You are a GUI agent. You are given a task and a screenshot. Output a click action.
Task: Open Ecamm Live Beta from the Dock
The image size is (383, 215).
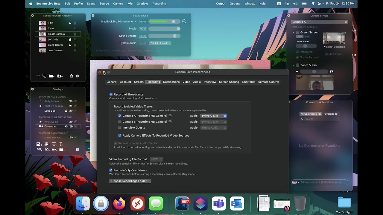coord(182,204)
